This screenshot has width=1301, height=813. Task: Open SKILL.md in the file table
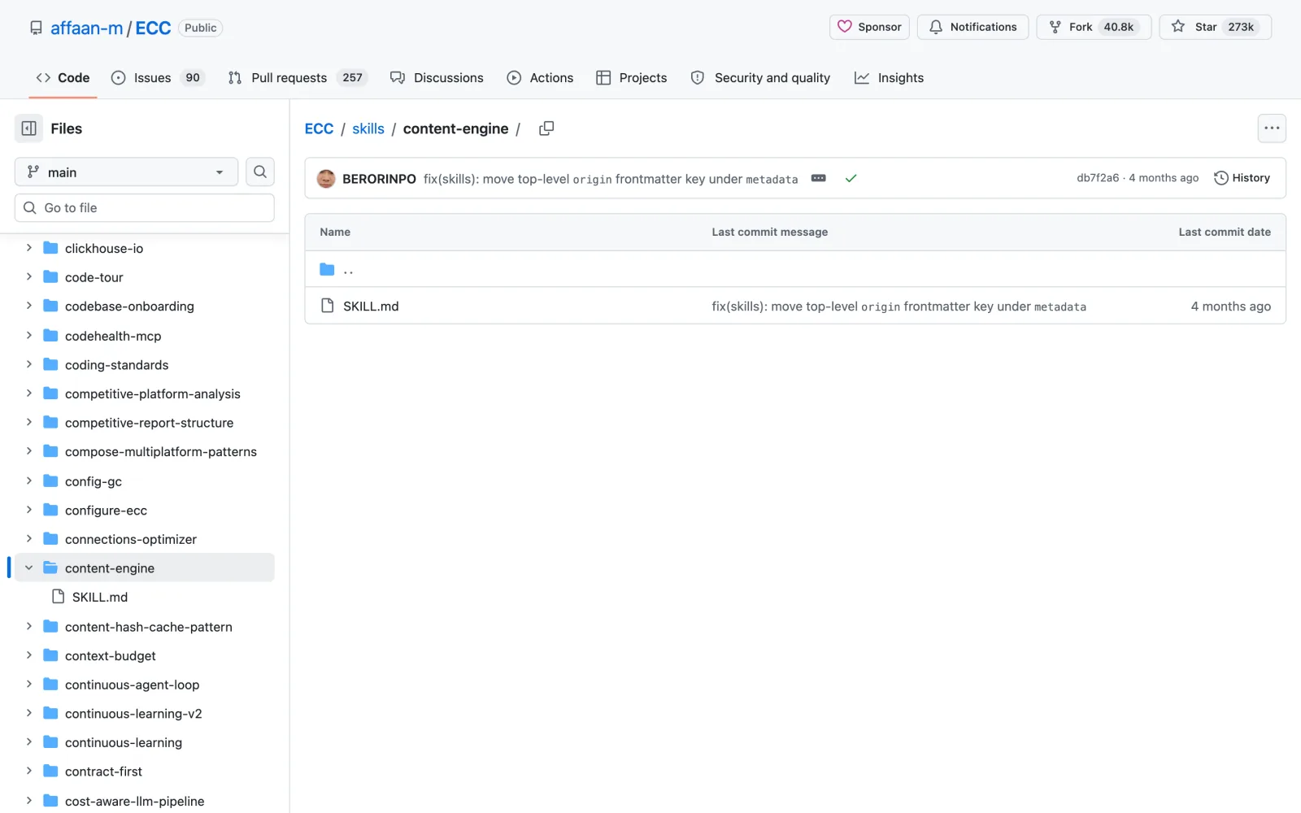pos(371,306)
